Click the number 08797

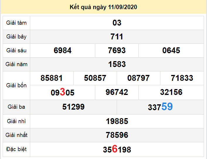coord(138,78)
